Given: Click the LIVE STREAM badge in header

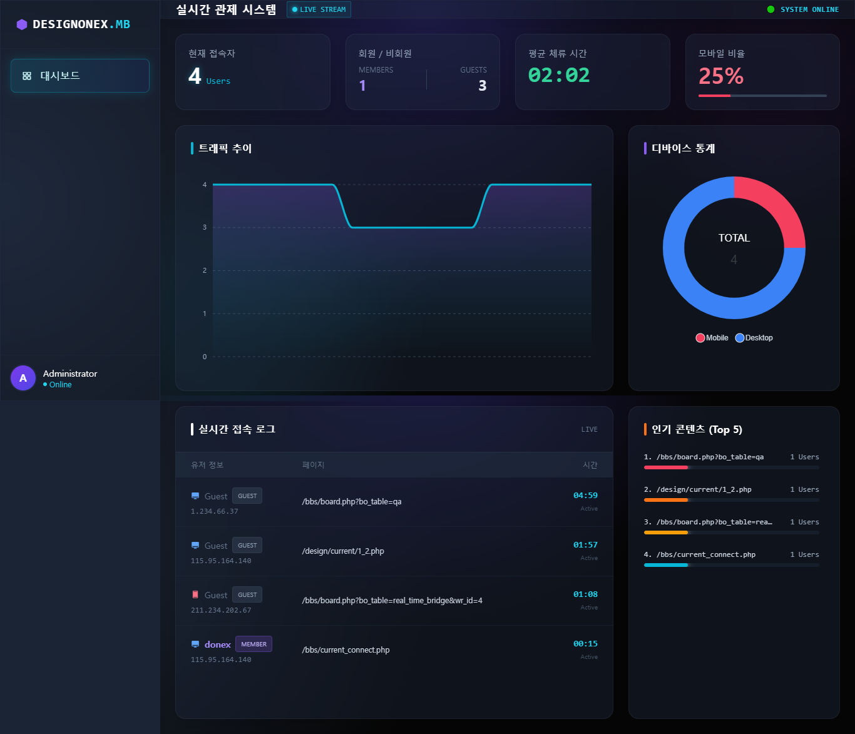Looking at the screenshot, I should pyautogui.click(x=319, y=9).
